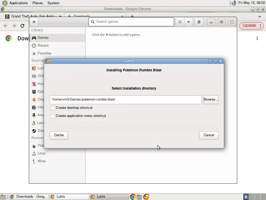Select the Wine runner in sidebar
Screen dimensions: 266x200
pos(57,161)
